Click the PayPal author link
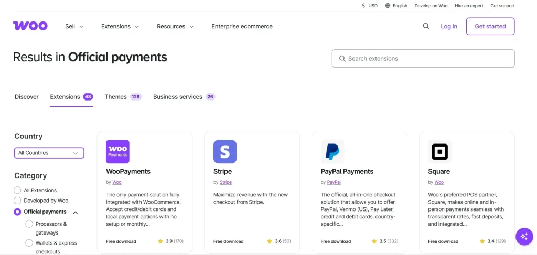The width and height of the screenshot is (537, 255). (334, 182)
